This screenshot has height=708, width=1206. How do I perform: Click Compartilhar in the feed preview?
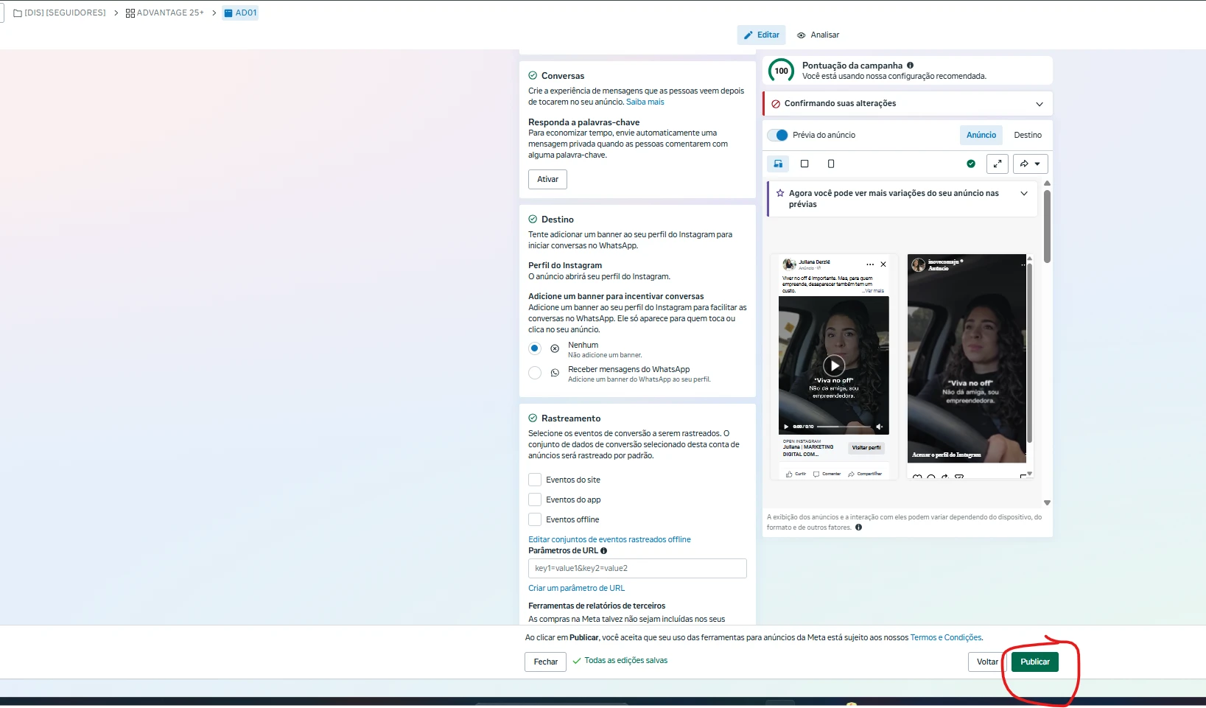(865, 474)
